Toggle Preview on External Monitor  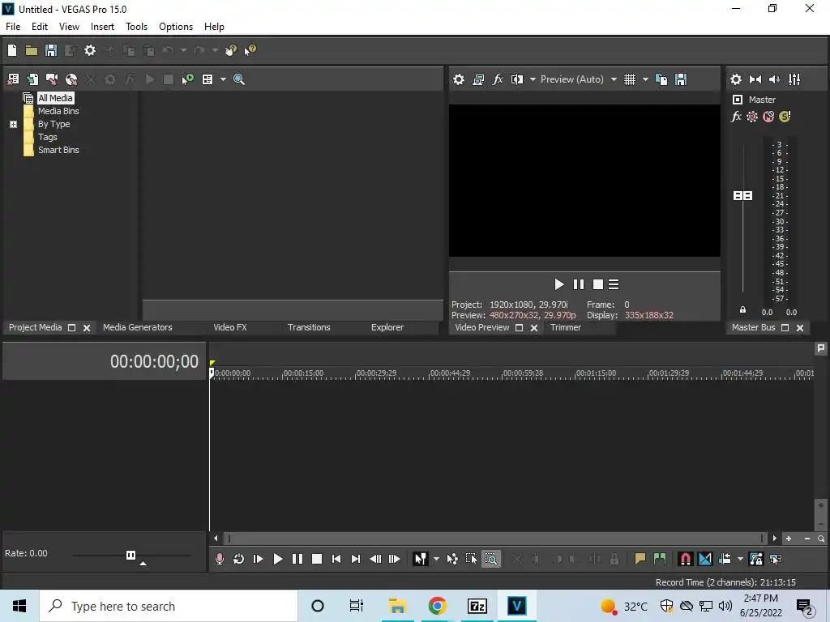point(478,79)
